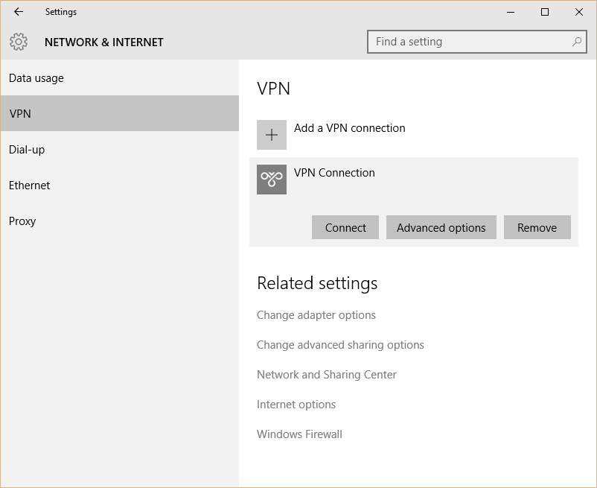This screenshot has width=597, height=488.
Task: Open Proxy settings
Action: (22, 221)
